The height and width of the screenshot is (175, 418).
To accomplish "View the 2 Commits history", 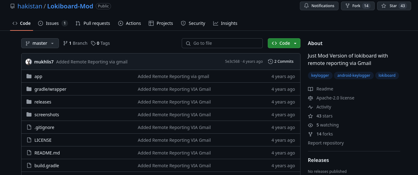I will [x=281, y=62].
